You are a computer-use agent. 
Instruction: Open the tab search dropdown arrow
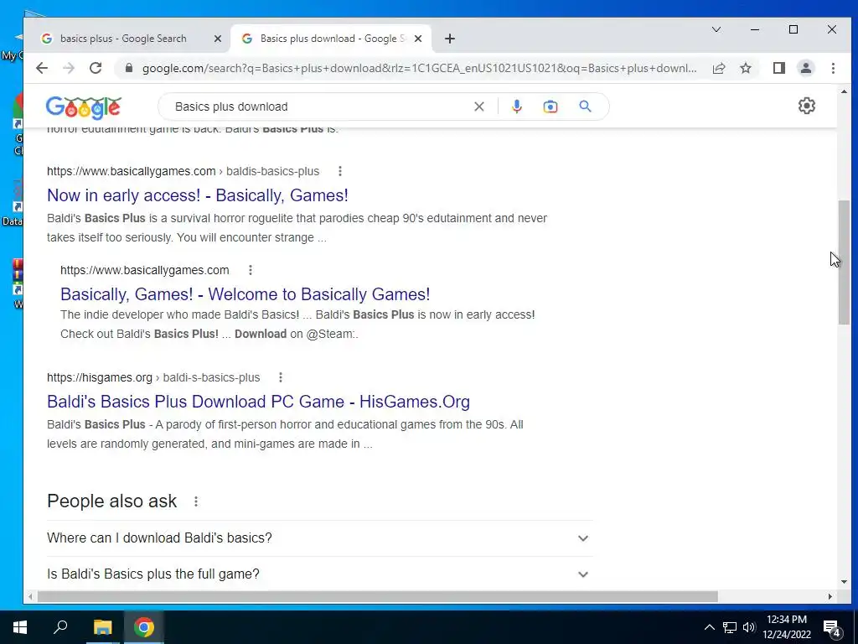[x=716, y=29]
